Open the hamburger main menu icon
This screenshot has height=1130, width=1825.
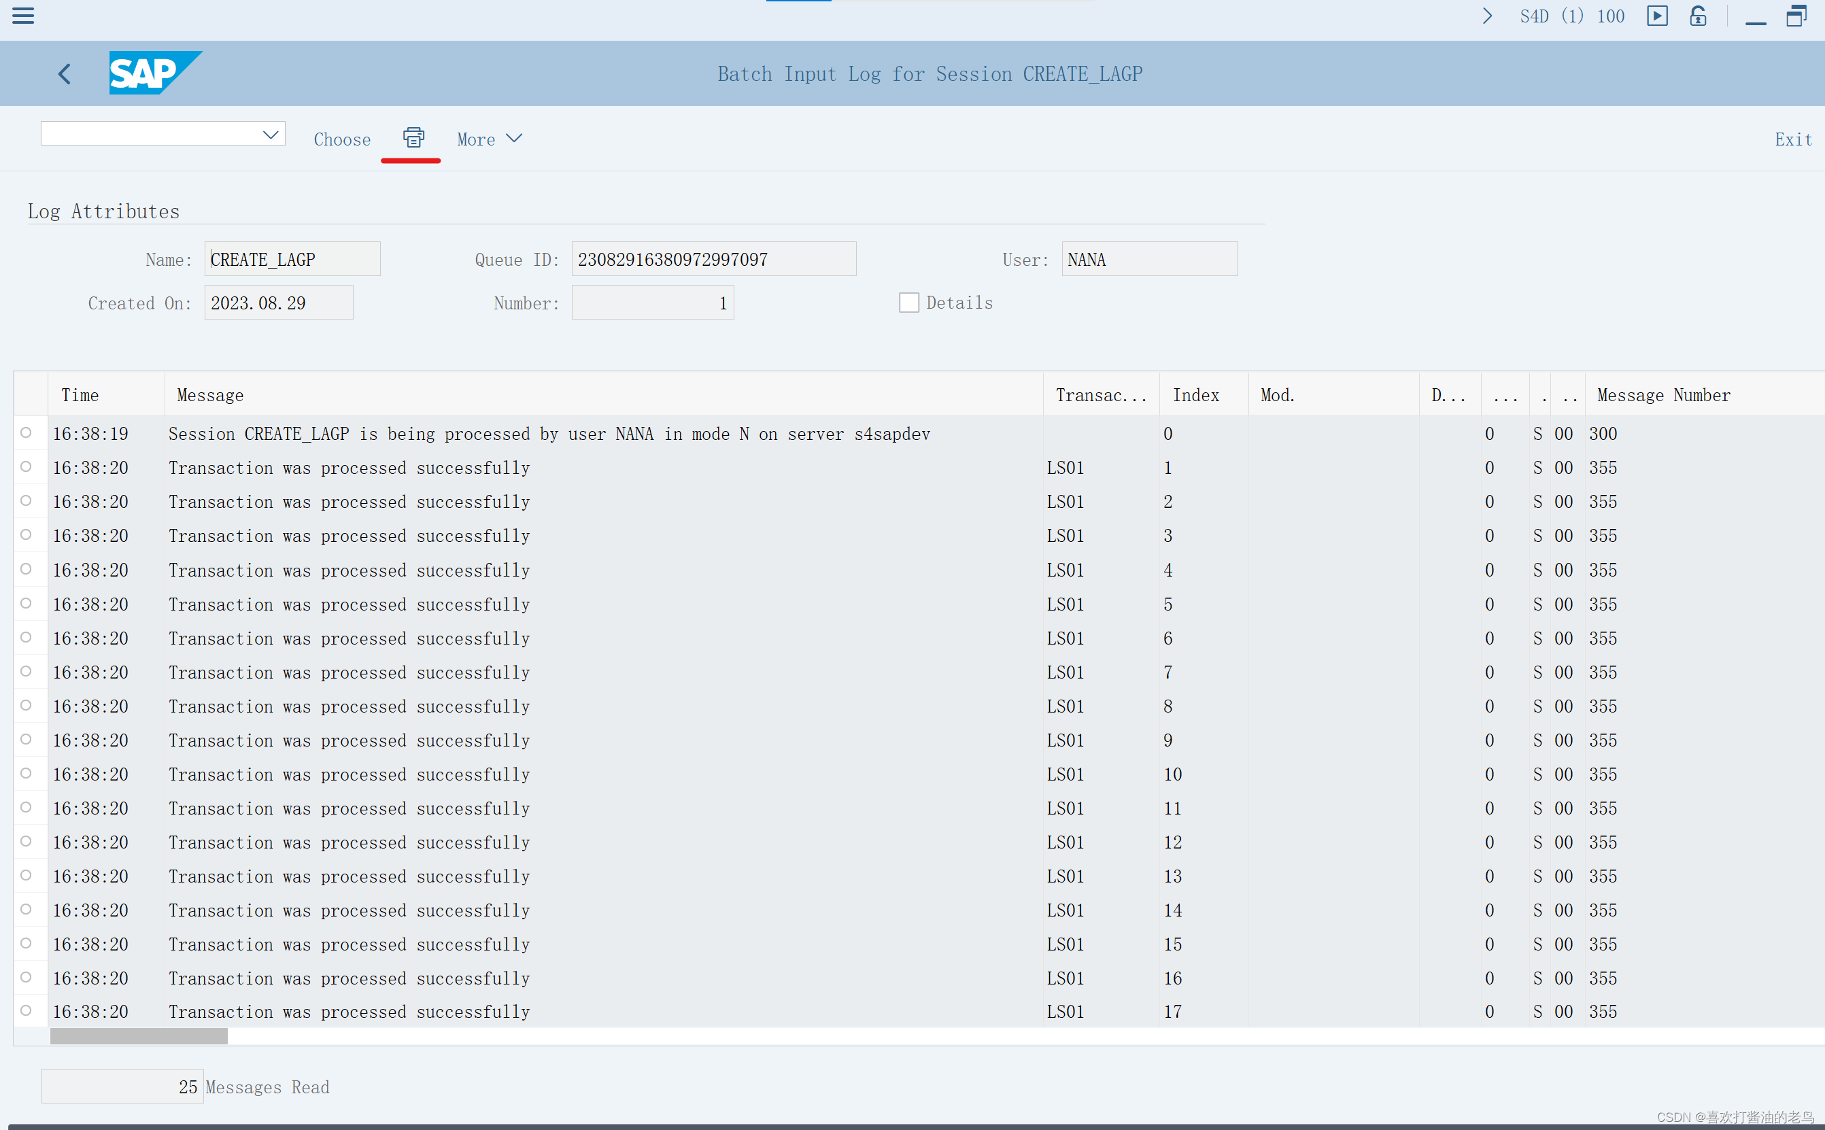pos(23,16)
